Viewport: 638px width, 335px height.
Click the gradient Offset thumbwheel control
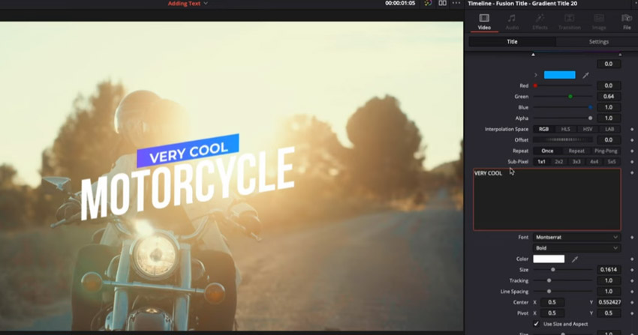coord(563,139)
